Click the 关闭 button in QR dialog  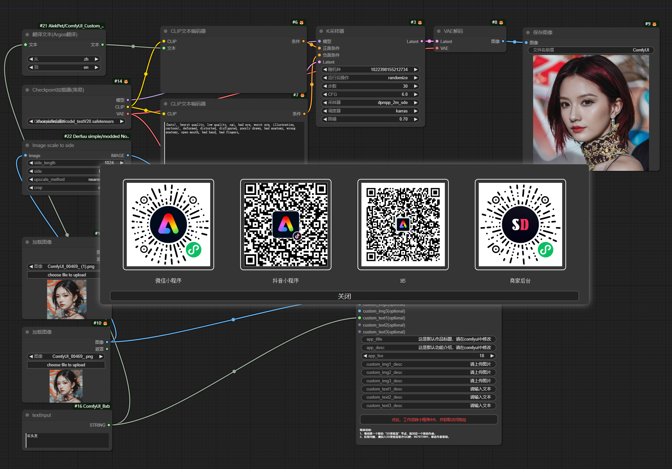pyautogui.click(x=344, y=296)
